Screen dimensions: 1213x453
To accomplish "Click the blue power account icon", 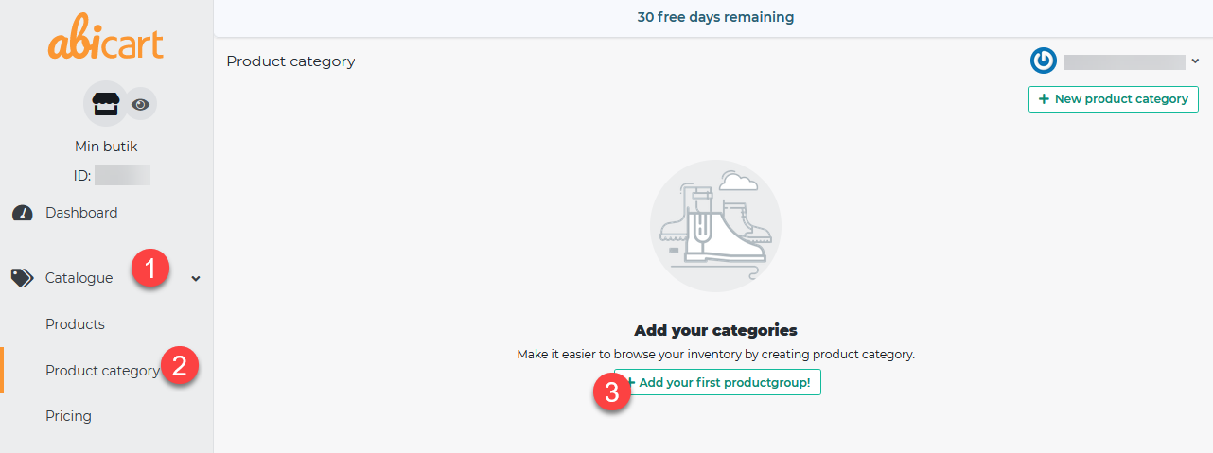I will pos(1043,61).
